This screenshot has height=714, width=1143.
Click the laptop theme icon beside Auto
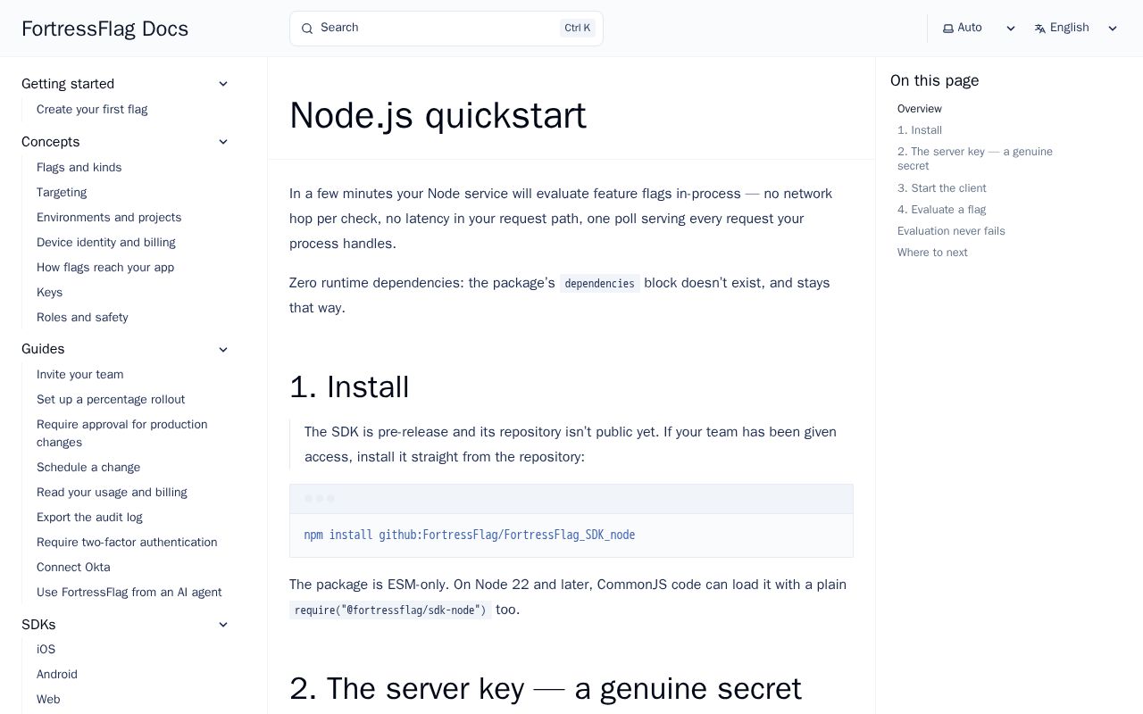[x=948, y=29]
